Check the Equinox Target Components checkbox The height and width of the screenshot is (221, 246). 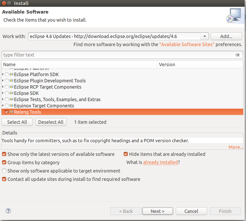[x=7, y=106]
